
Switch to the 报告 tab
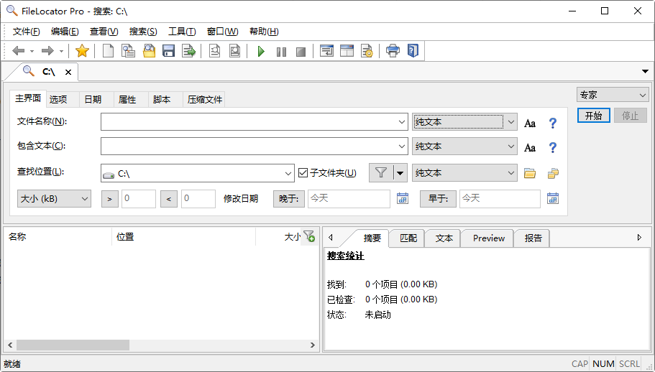pos(533,238)
